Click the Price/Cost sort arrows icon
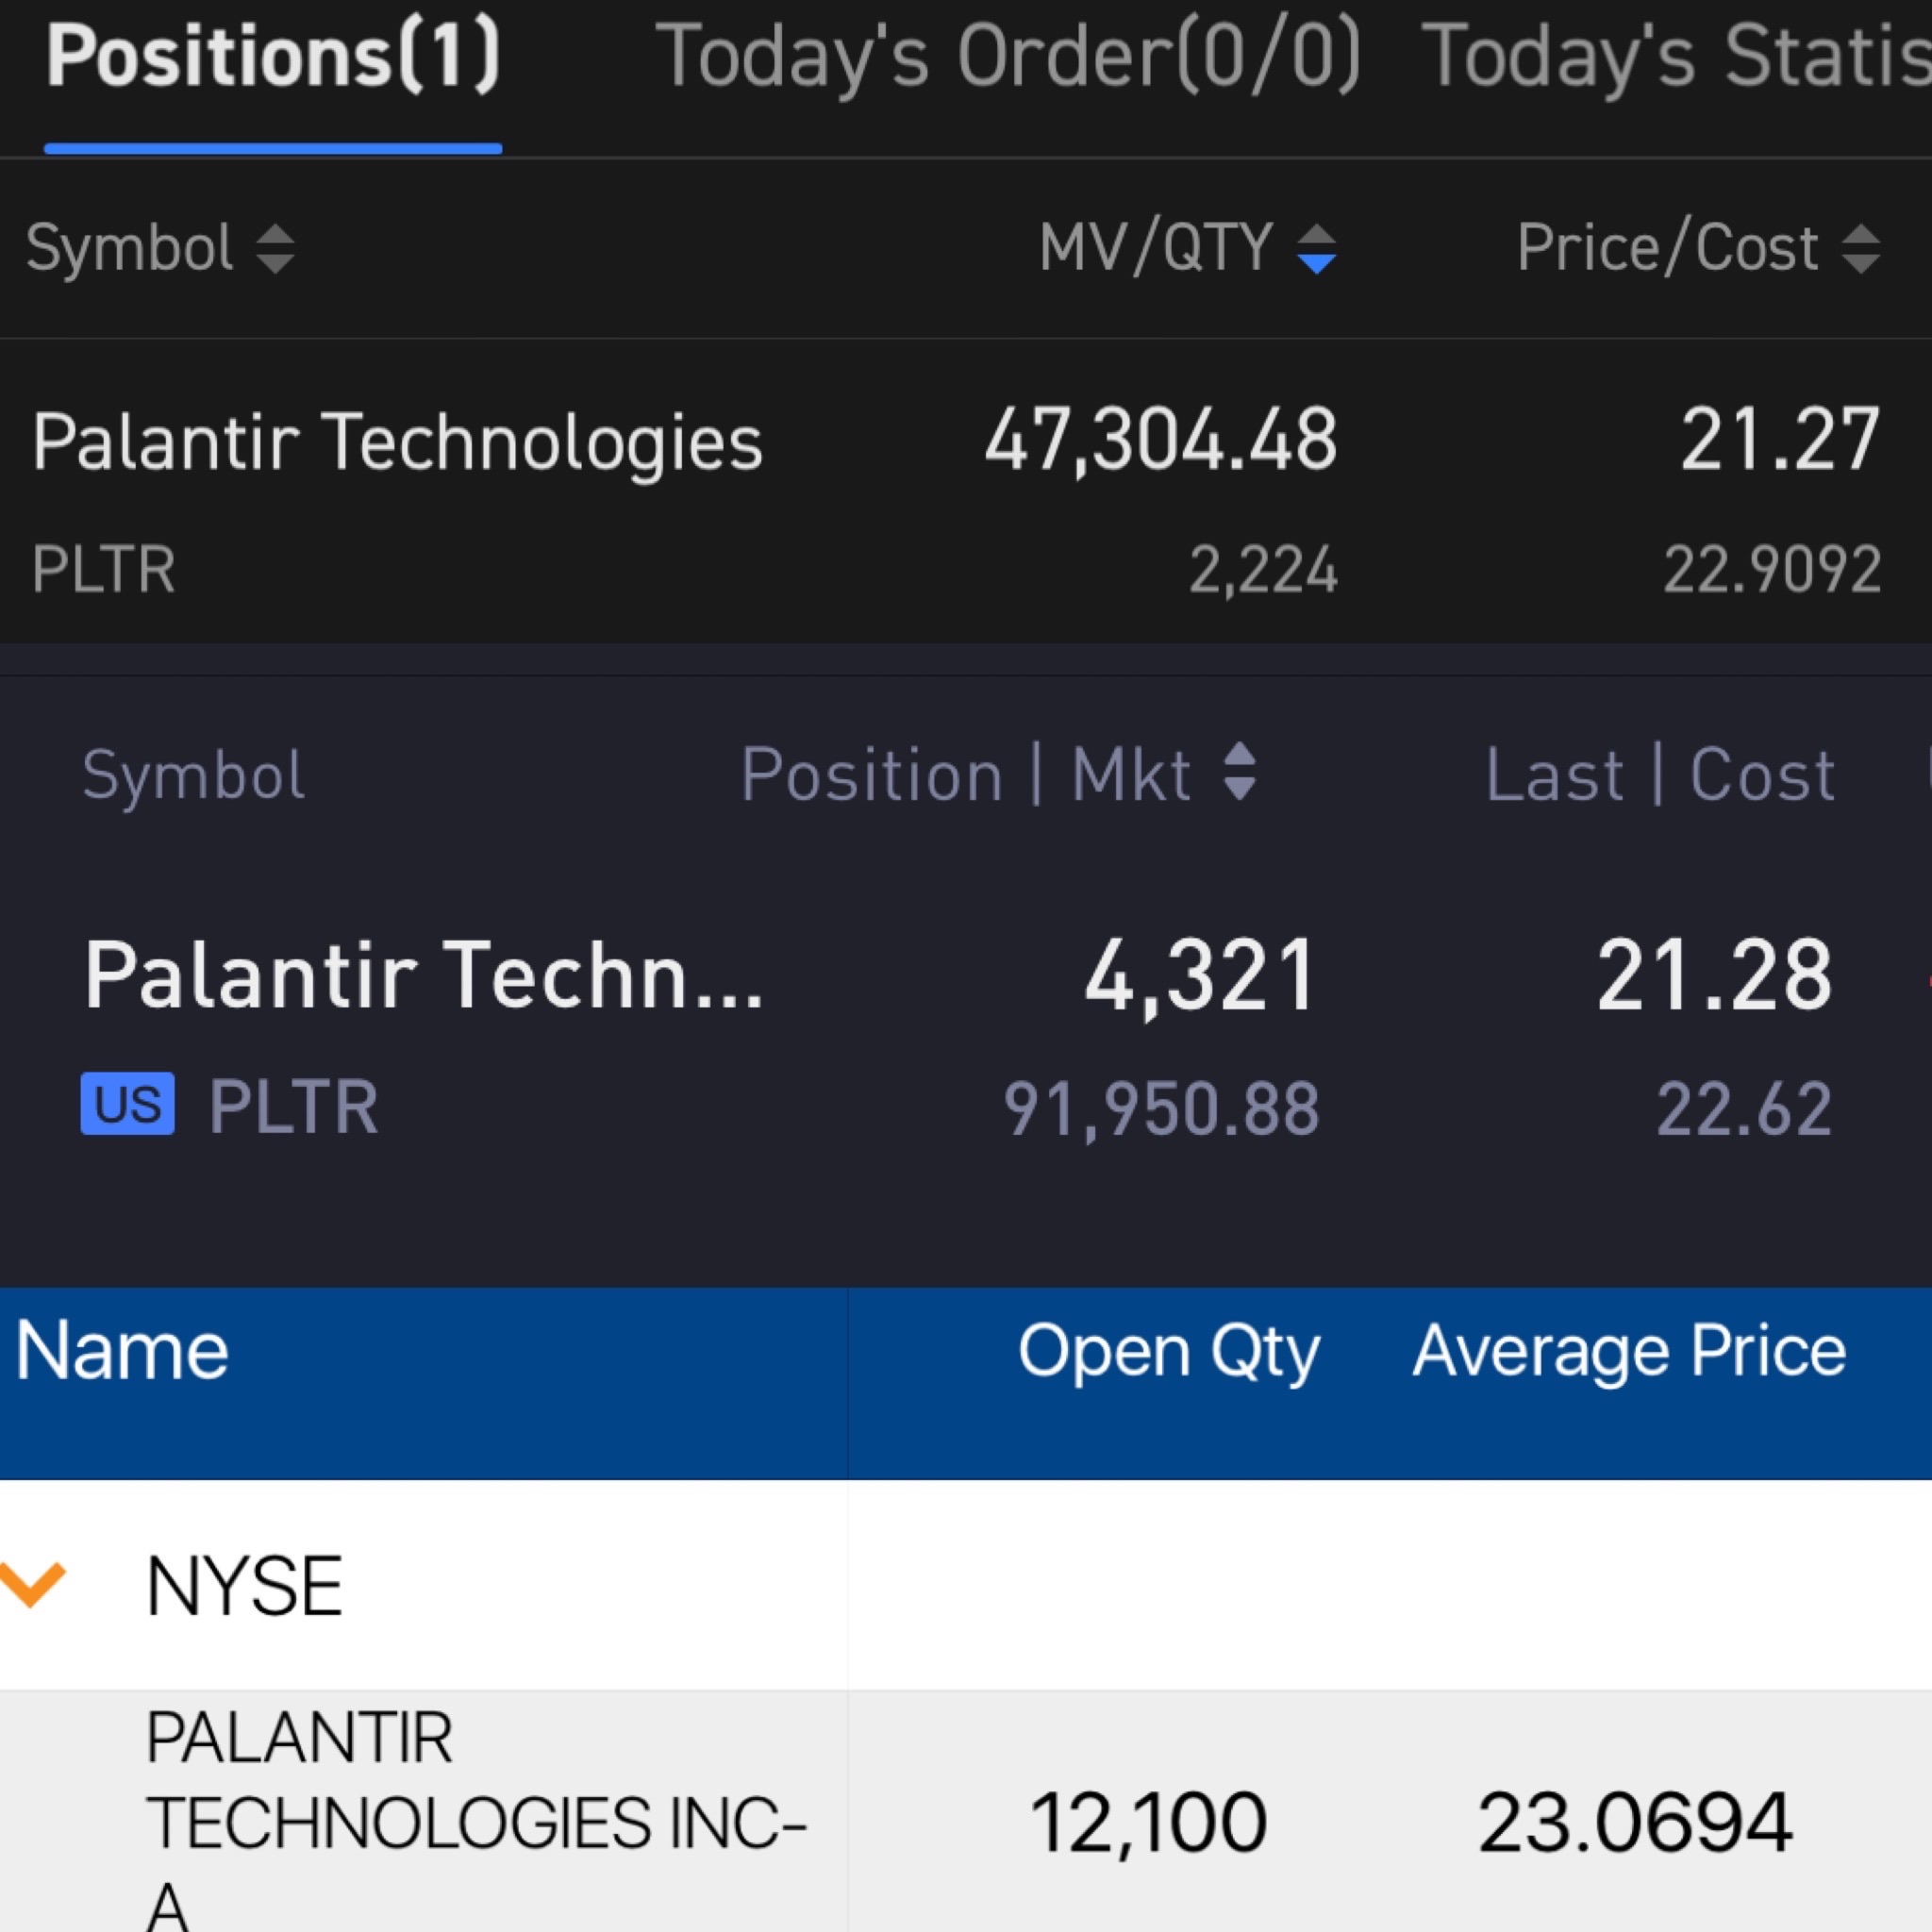The height and width of the screenshot is (1932, 1932). (1860, 248)
